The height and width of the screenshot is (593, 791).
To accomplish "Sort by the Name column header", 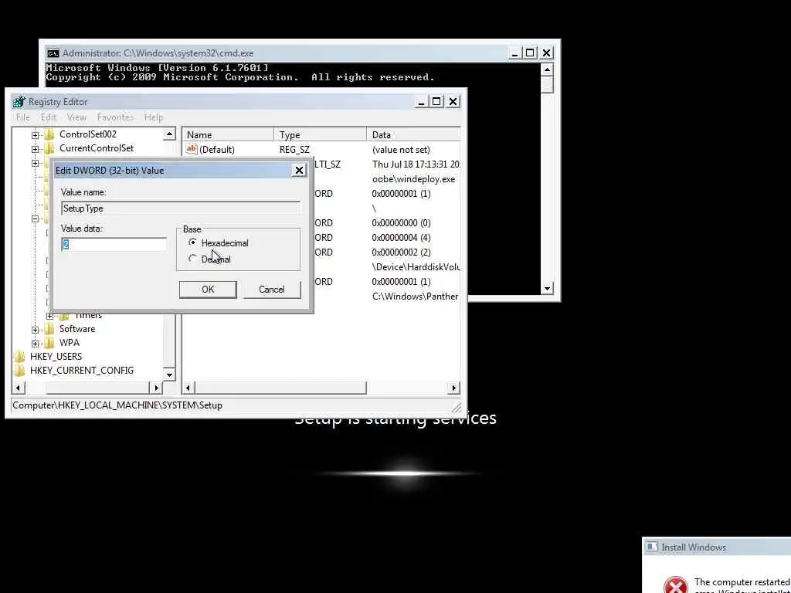I will [x=228, y=134].
